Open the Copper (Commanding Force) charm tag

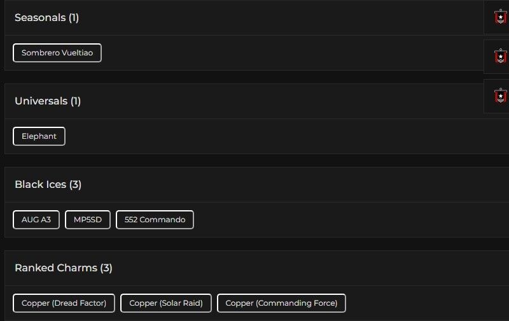[x=281, y=303]
